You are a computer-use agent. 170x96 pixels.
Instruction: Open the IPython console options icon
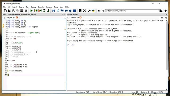[x=166, y=18]
